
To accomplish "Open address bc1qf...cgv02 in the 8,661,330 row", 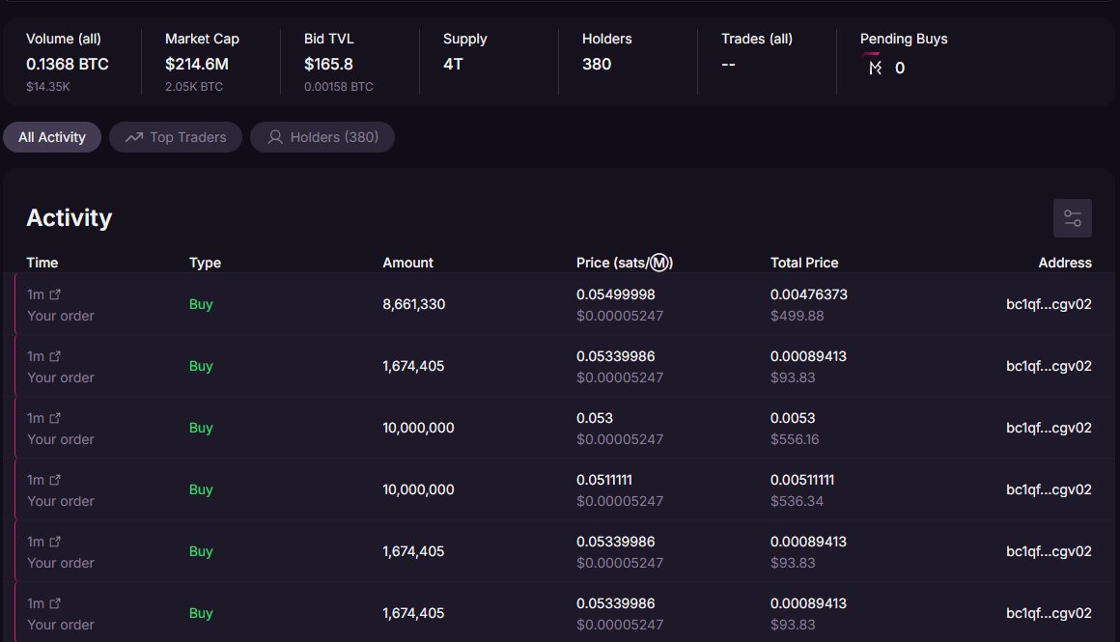I will click(x=1049, y=304).
